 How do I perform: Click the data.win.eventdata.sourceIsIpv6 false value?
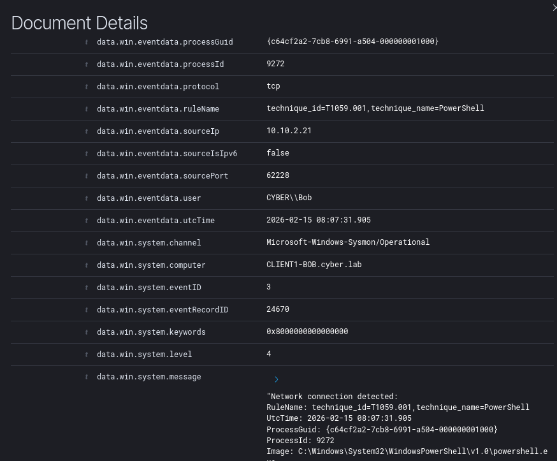tap(277, 153)
